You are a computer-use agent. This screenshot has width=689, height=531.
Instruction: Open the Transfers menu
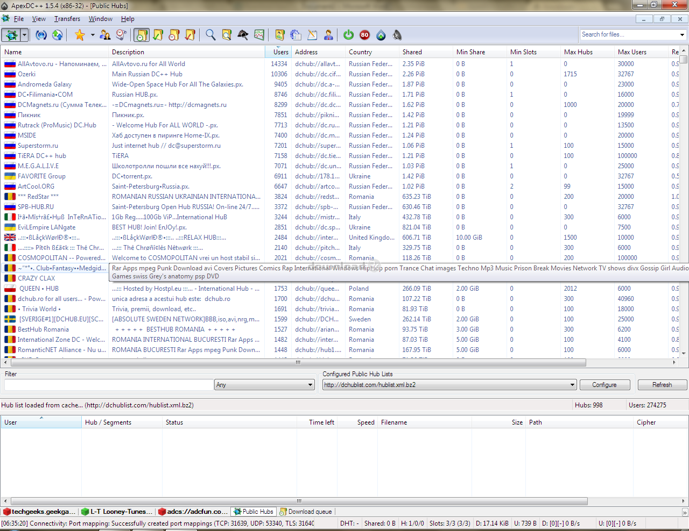tap(67, 19)
